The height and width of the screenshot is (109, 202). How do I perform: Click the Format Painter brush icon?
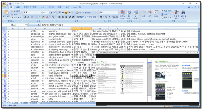[x=12, y=18]
